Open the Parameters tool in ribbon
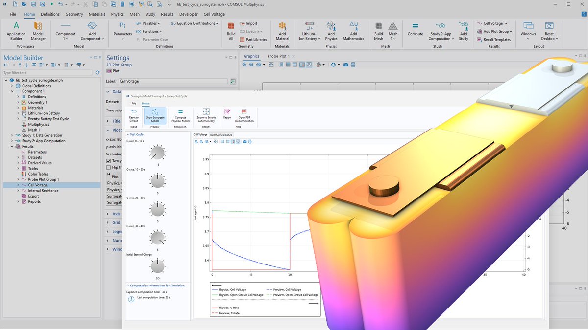This screenshot has width=588, height=330. click(122, 31)
